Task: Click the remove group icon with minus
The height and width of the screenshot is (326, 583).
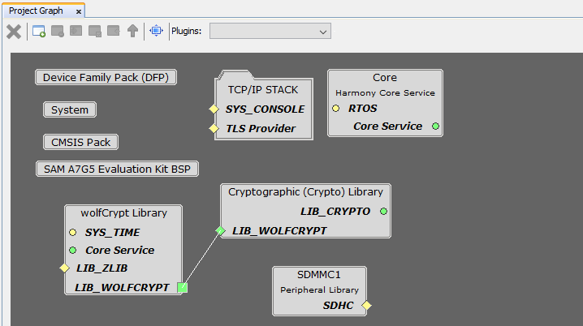Action: point(58,31)
